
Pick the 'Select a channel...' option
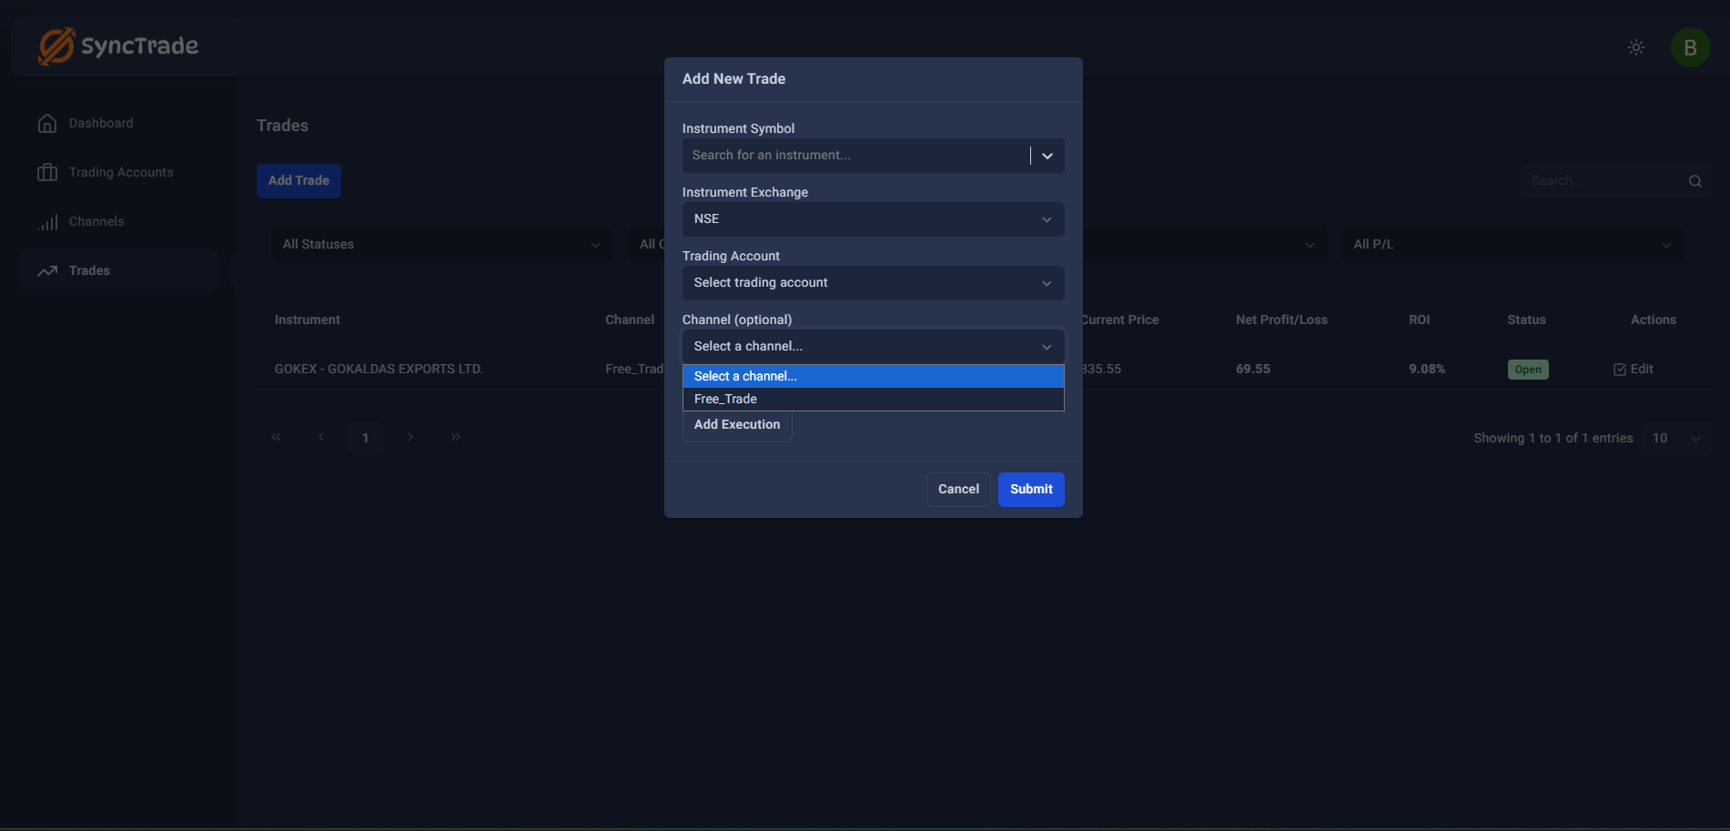[x=745, y=376]
